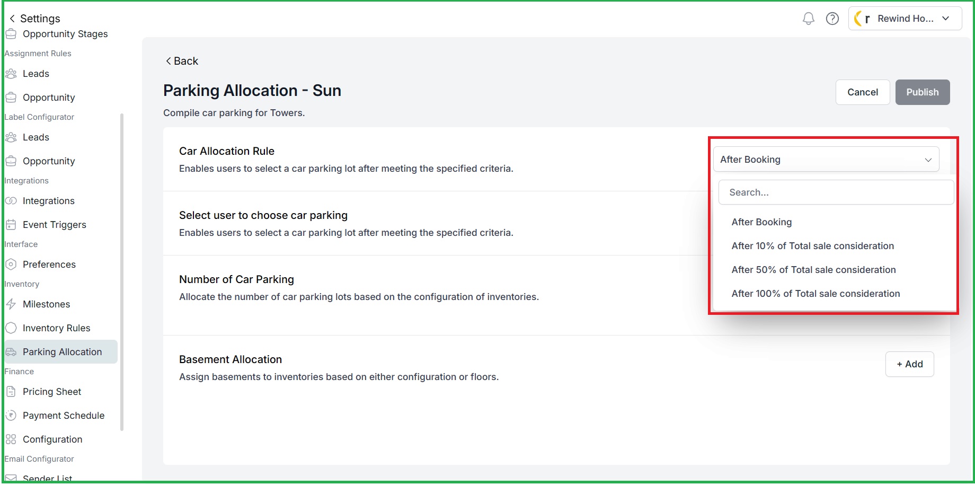The width and height of the screenshot is (975, 485).
Task: Select After Booking option in the list
Action: [x=761, y=222]
